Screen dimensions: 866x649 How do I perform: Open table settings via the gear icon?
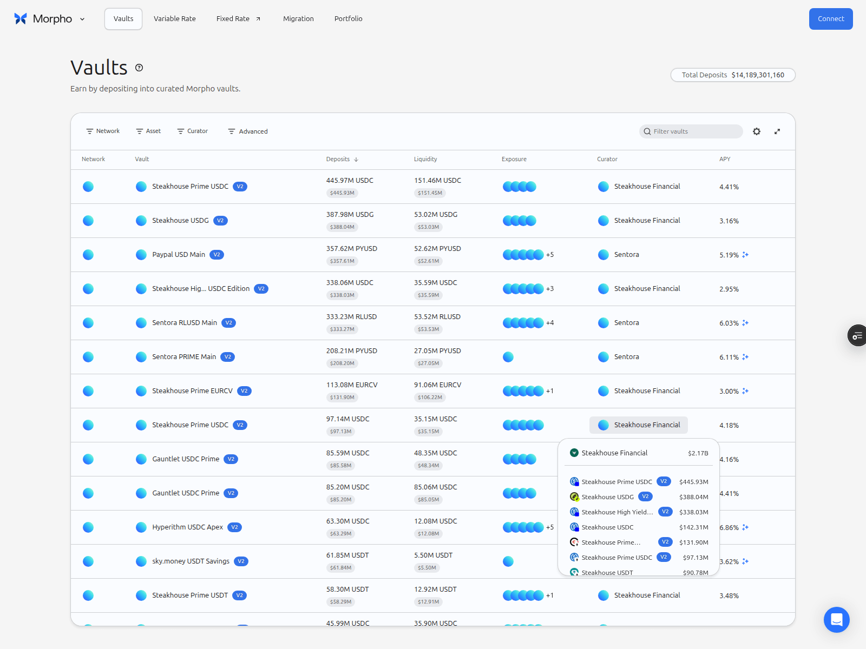click(757, 131)
